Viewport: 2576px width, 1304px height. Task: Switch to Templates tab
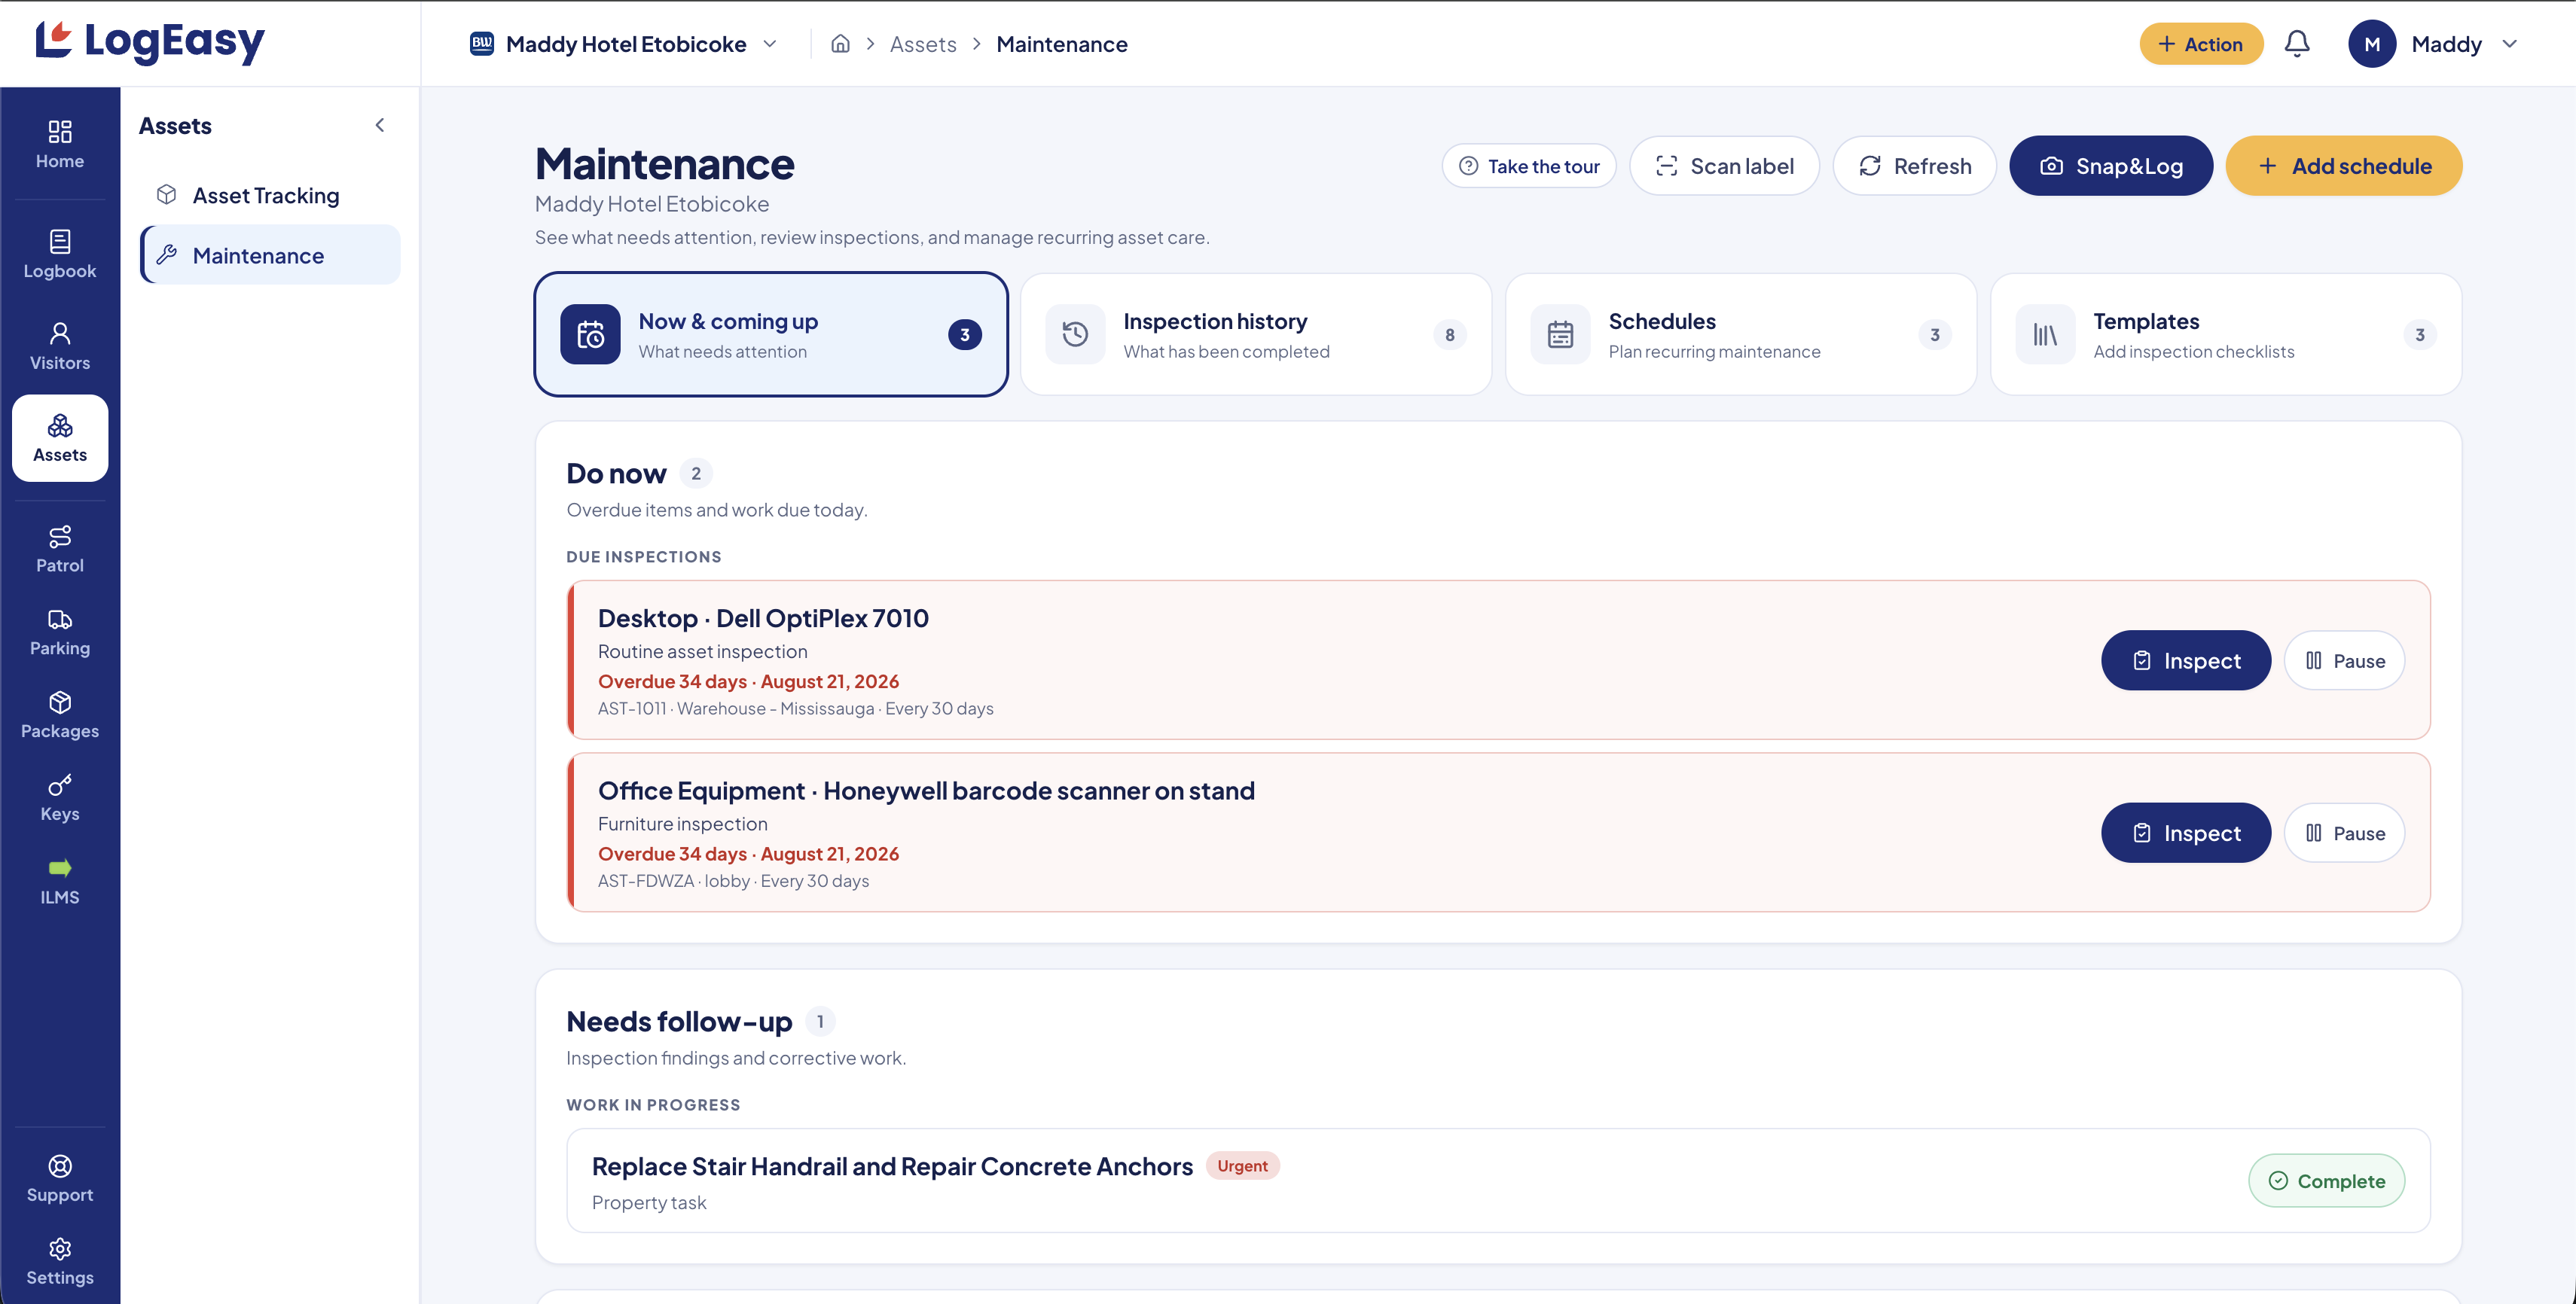click(x=2226, y=335)
